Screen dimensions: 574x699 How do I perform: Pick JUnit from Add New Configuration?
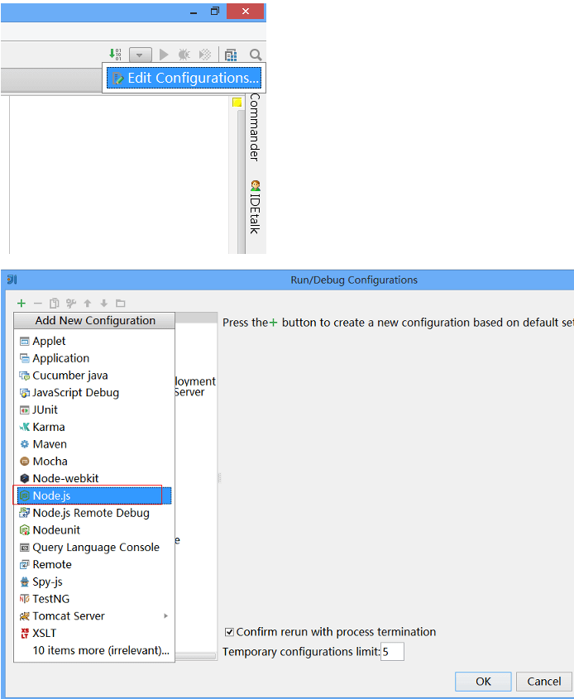(94, 409)
